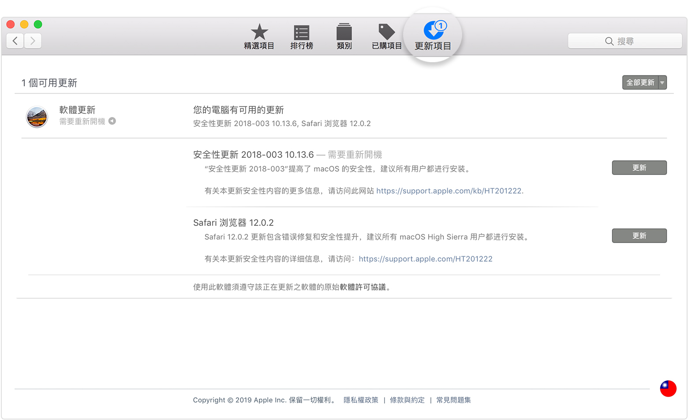Click the red close window button
The height and width of the screenshot is (420, 688).
11,24
